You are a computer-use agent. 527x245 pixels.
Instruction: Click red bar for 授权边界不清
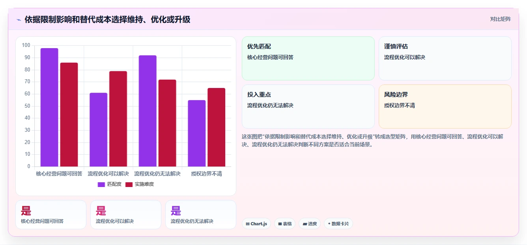[x=216, y=127]
